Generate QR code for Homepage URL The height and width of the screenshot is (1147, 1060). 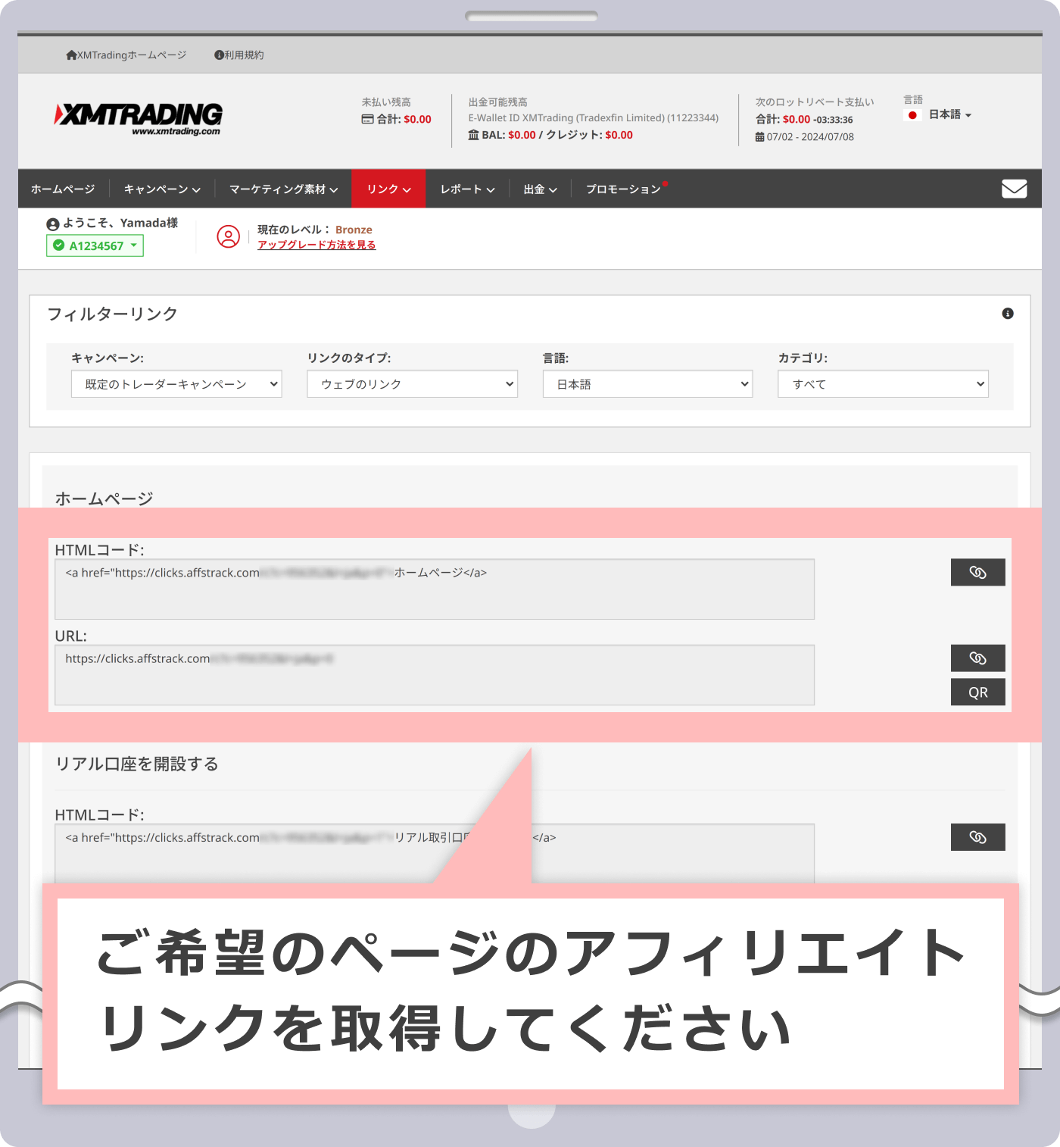click(978, 692)
